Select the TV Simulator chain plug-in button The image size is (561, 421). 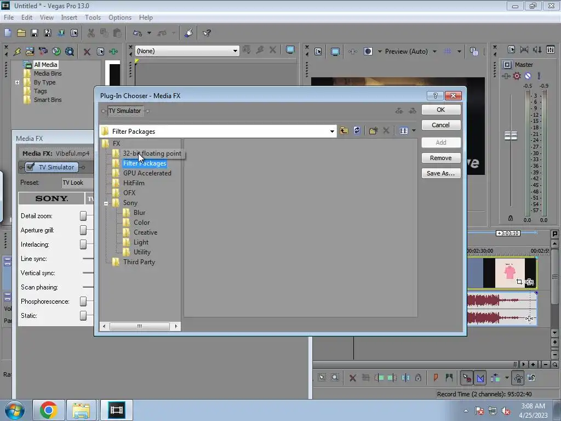coord(125,111)
